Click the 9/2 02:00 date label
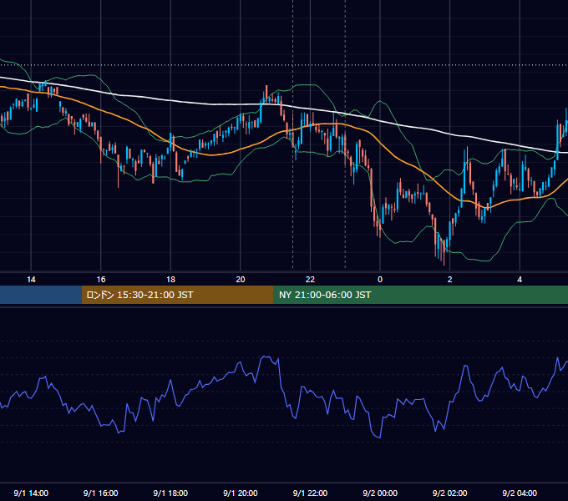This screenshot has width=568, height=501. 450,493
